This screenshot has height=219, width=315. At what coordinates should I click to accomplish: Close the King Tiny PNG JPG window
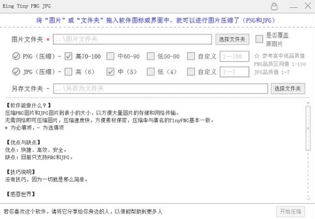pyautogui.click(x=308, y=6)
